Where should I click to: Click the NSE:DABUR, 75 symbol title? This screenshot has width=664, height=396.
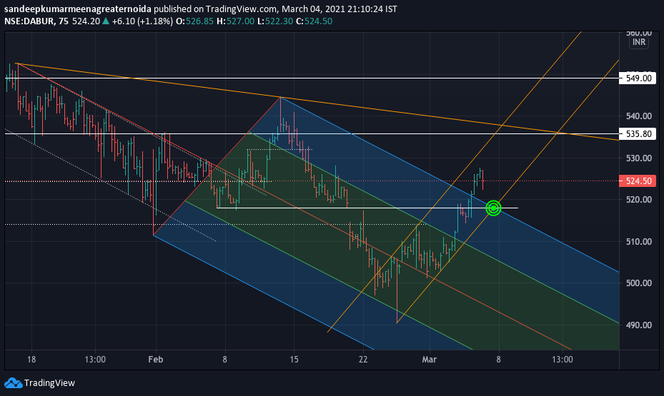click(x=36, y=21)
